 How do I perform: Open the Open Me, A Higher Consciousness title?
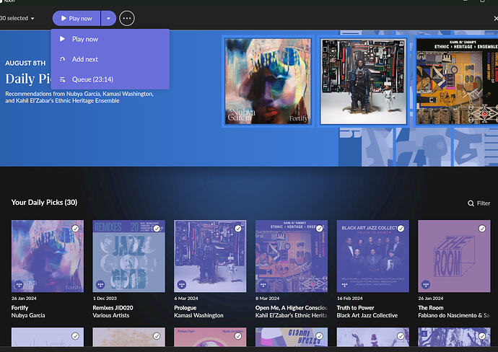[292, 307]
